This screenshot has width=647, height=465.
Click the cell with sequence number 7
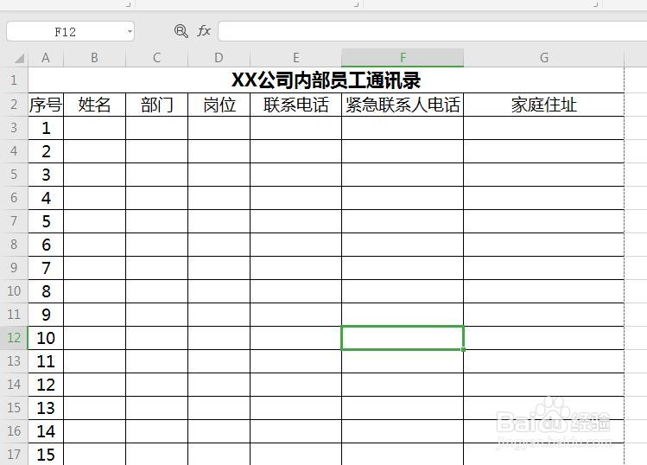coord(46,268)
